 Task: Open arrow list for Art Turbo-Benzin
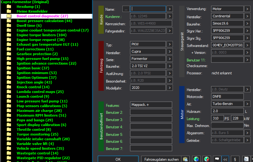247,104
